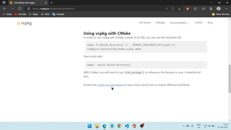Open recording app with red badge

(x=142, y=126)
